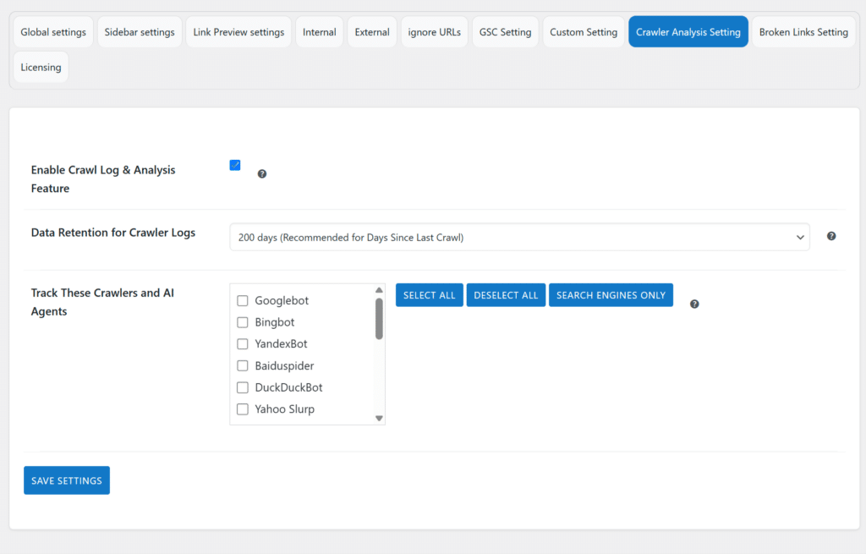Switch to the GSC Setting tab
Image resolution: width=866 pixels, height=554 pixels.
(505, 31)
